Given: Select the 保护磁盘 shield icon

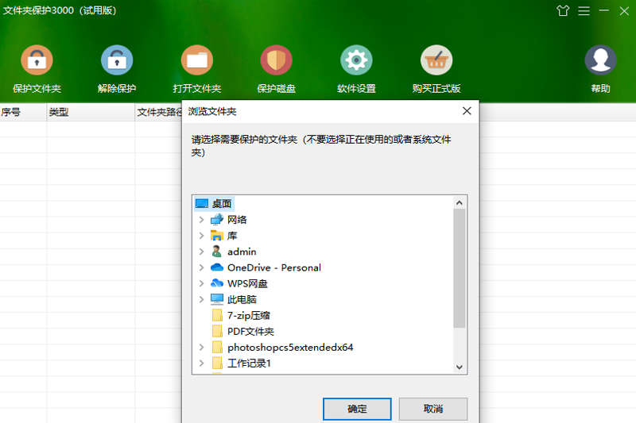Looking at the screenshot, I should (276, 60).
